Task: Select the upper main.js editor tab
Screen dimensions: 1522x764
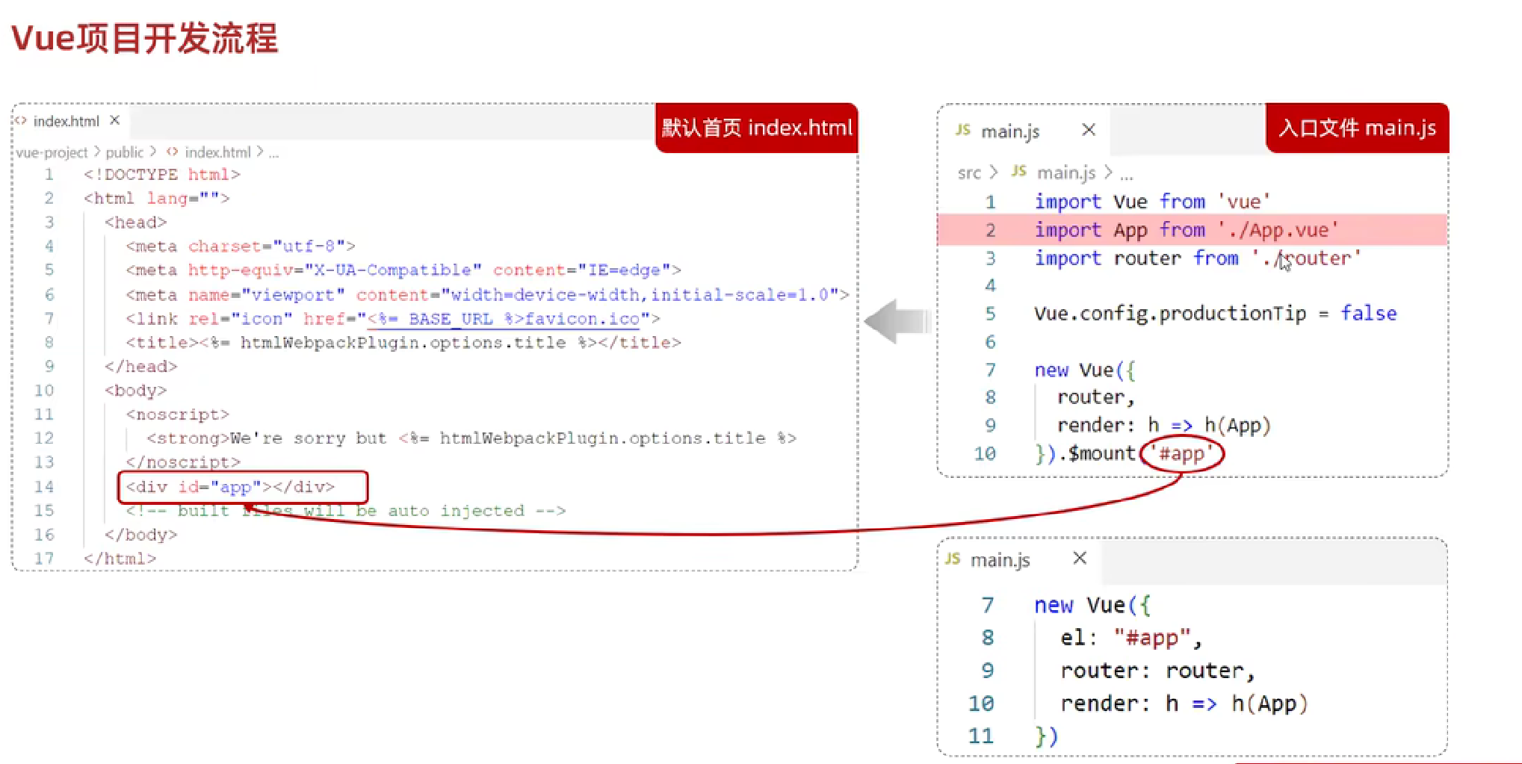Action: [1024, 131]
